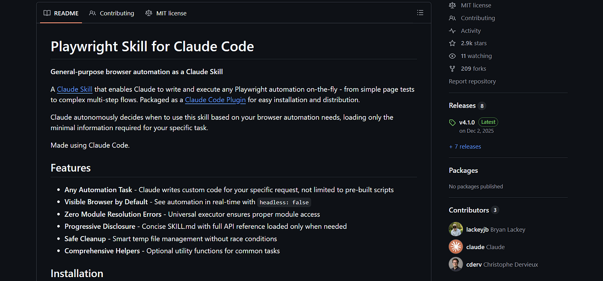Open the claude contributor avatar
The width and height of the screenshot is (603, 281).
click(x=456, y=247)
